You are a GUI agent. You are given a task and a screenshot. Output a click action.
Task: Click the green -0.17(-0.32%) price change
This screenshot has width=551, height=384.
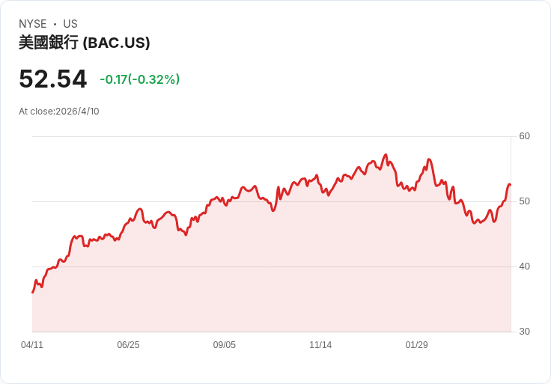140,79
